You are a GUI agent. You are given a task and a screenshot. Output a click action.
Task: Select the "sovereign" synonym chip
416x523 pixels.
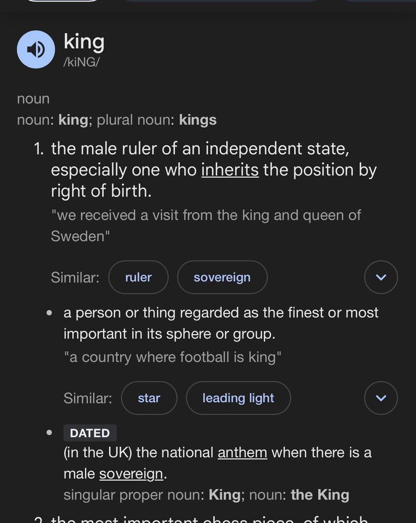(222, 277)
